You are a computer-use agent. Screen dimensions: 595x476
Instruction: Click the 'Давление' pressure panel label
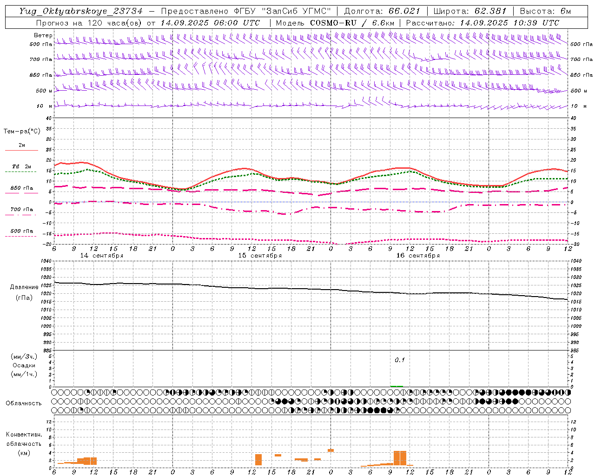(24, 287)
